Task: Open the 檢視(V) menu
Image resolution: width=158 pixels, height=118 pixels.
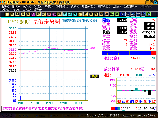Action: 6,10
